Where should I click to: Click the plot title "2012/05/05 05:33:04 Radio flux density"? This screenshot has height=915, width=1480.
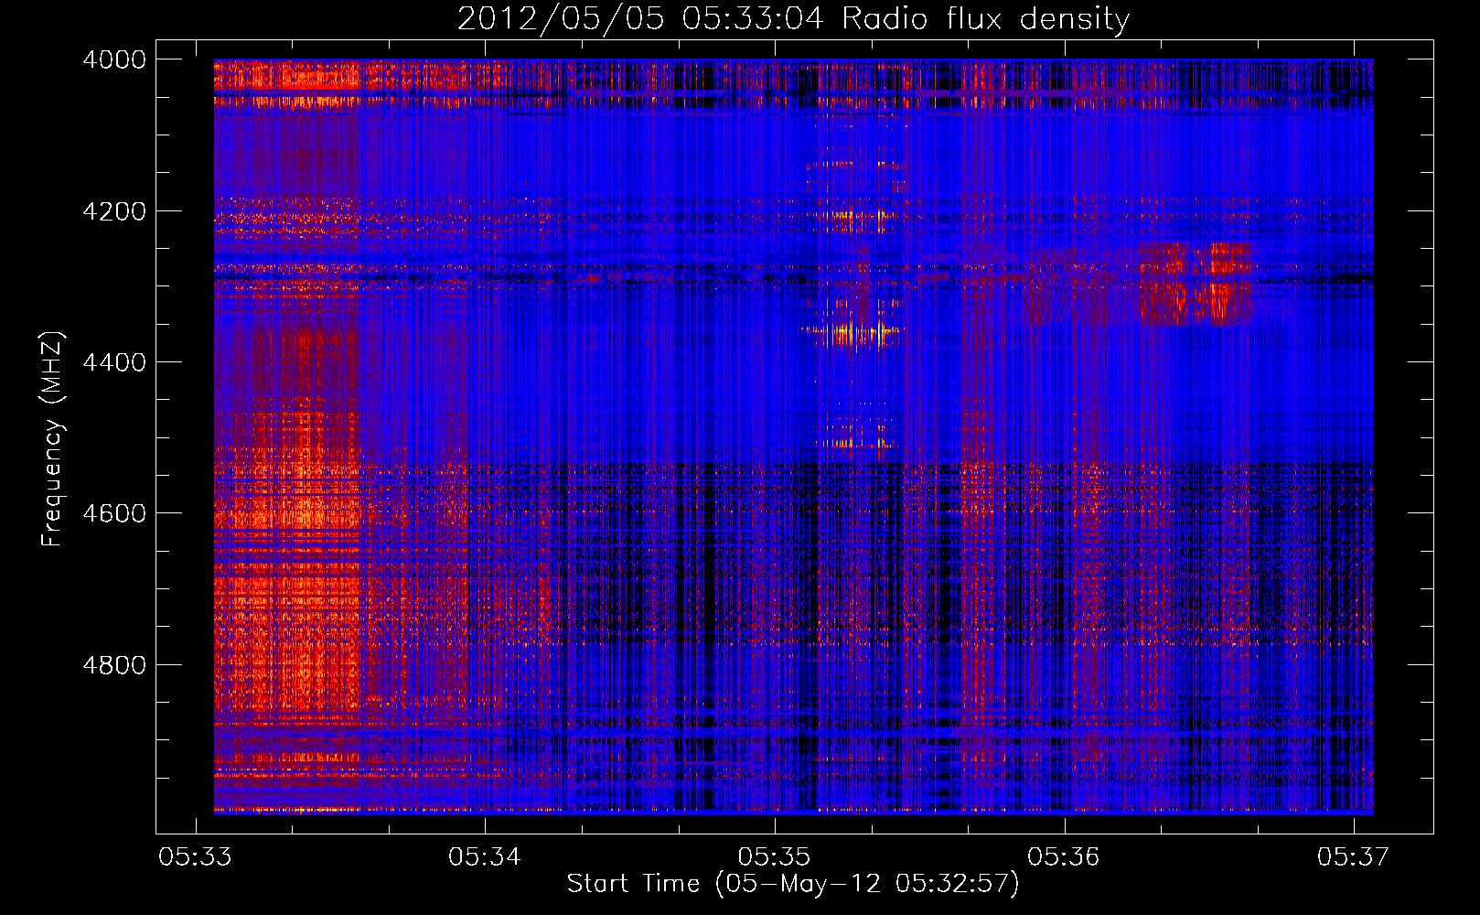coord(793,18)
